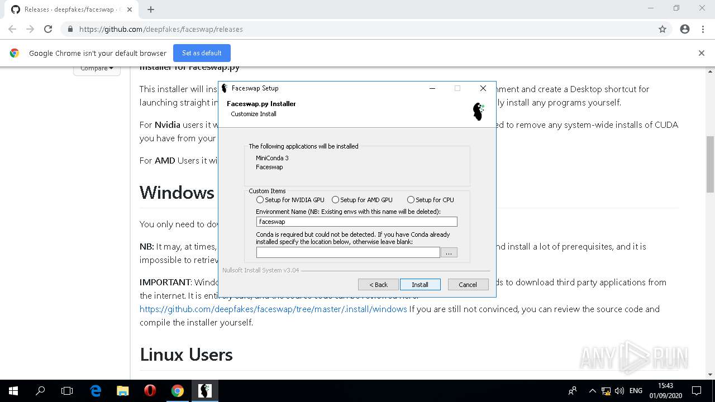Image resolution: width=715 pixels, height=402 pixels.
Task: Go forward in Chrome browser
Action: click(30, 29)
